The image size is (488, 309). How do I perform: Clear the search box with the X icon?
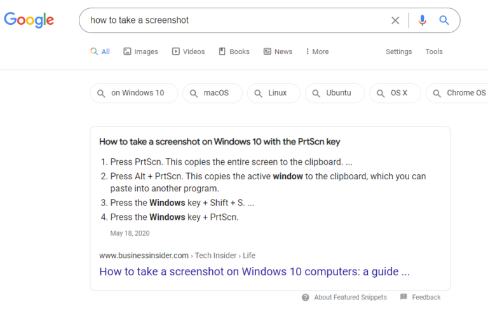click(395, 20)
